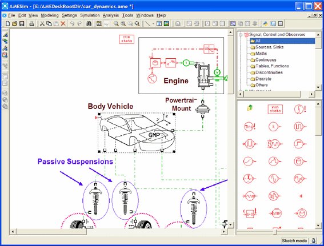This screenshot has height=246, width=324.
Task: Click the zoom out magnifier icon
Action: 123,24
